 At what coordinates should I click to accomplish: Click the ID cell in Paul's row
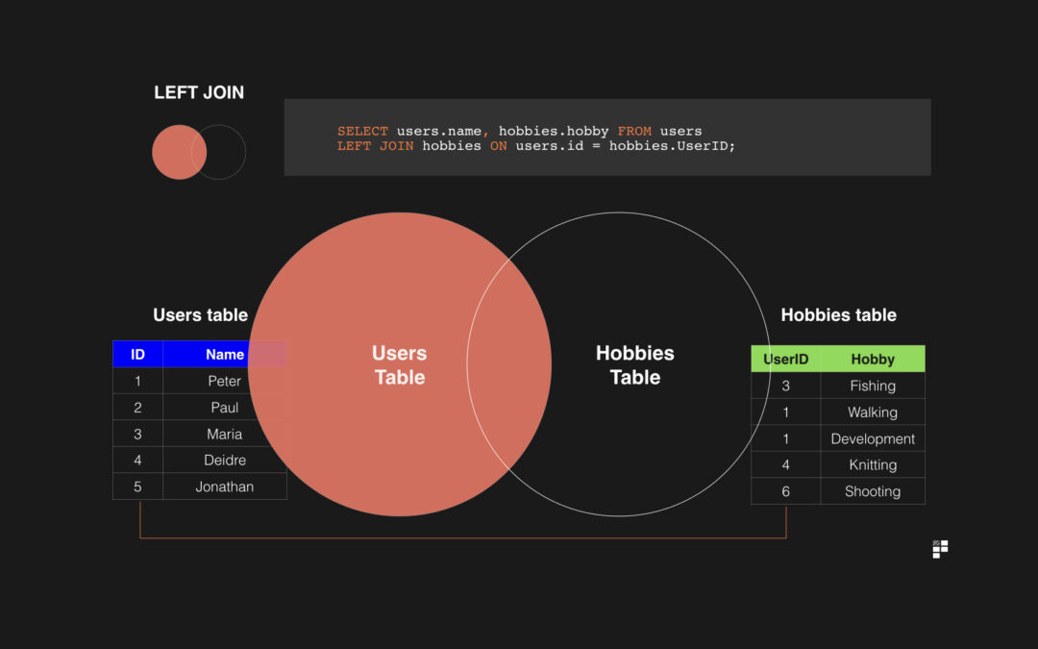137,408
